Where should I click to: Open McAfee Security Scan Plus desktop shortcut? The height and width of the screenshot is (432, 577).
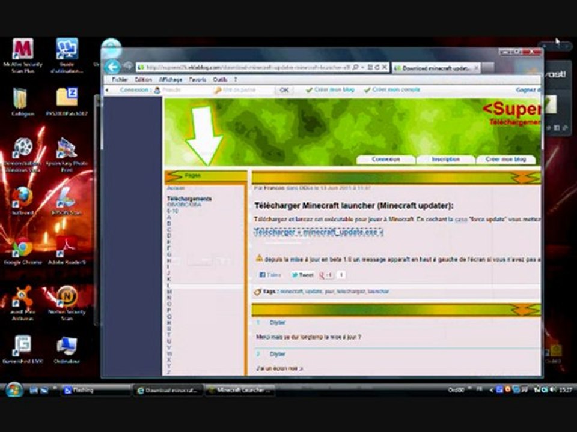pyautogui.click(x=23, y=55)
